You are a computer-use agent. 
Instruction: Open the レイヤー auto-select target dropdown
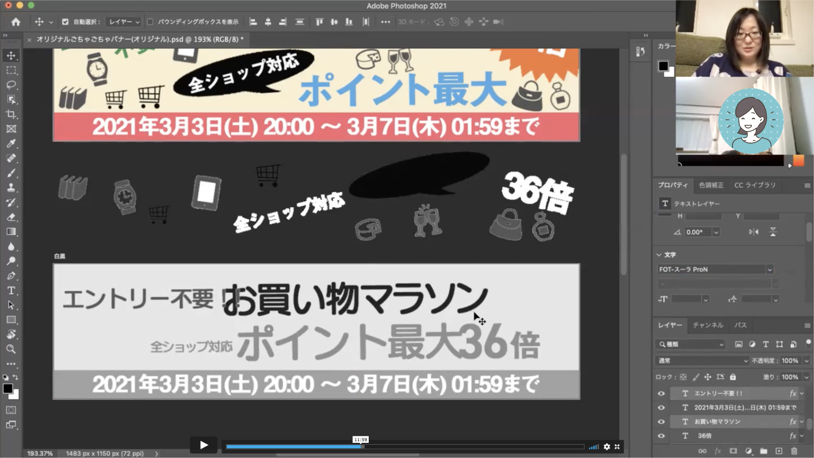click(124, 22)
